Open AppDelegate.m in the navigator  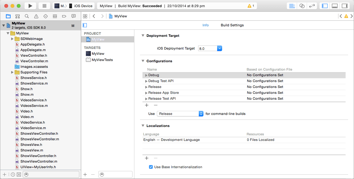(33, 50)
